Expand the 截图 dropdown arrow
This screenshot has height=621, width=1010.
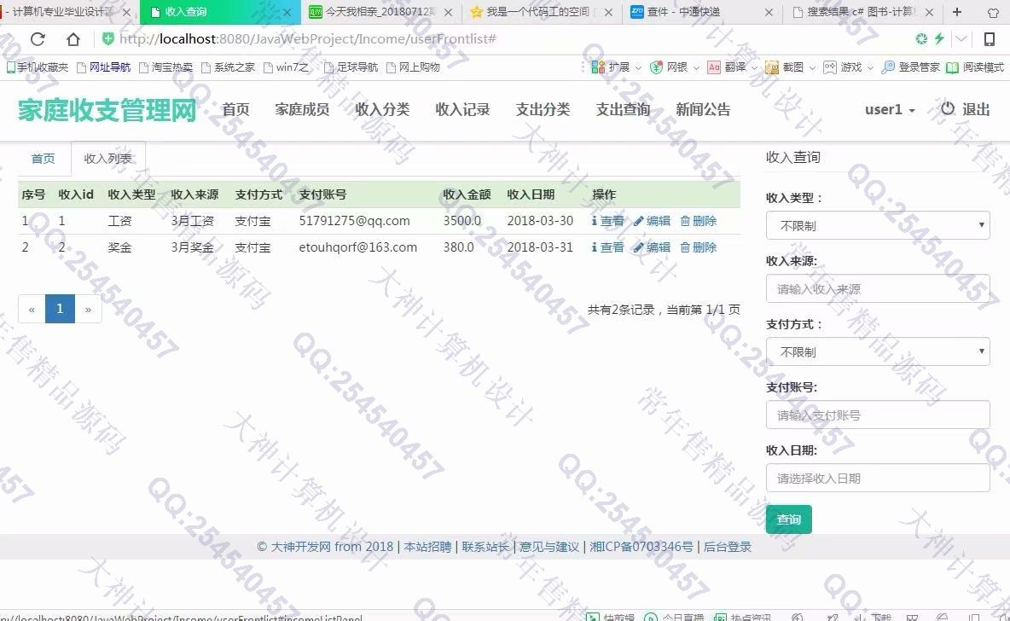(812, 67)
